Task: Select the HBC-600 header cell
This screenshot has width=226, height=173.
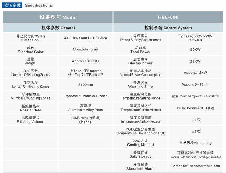Action: point(167,17)
